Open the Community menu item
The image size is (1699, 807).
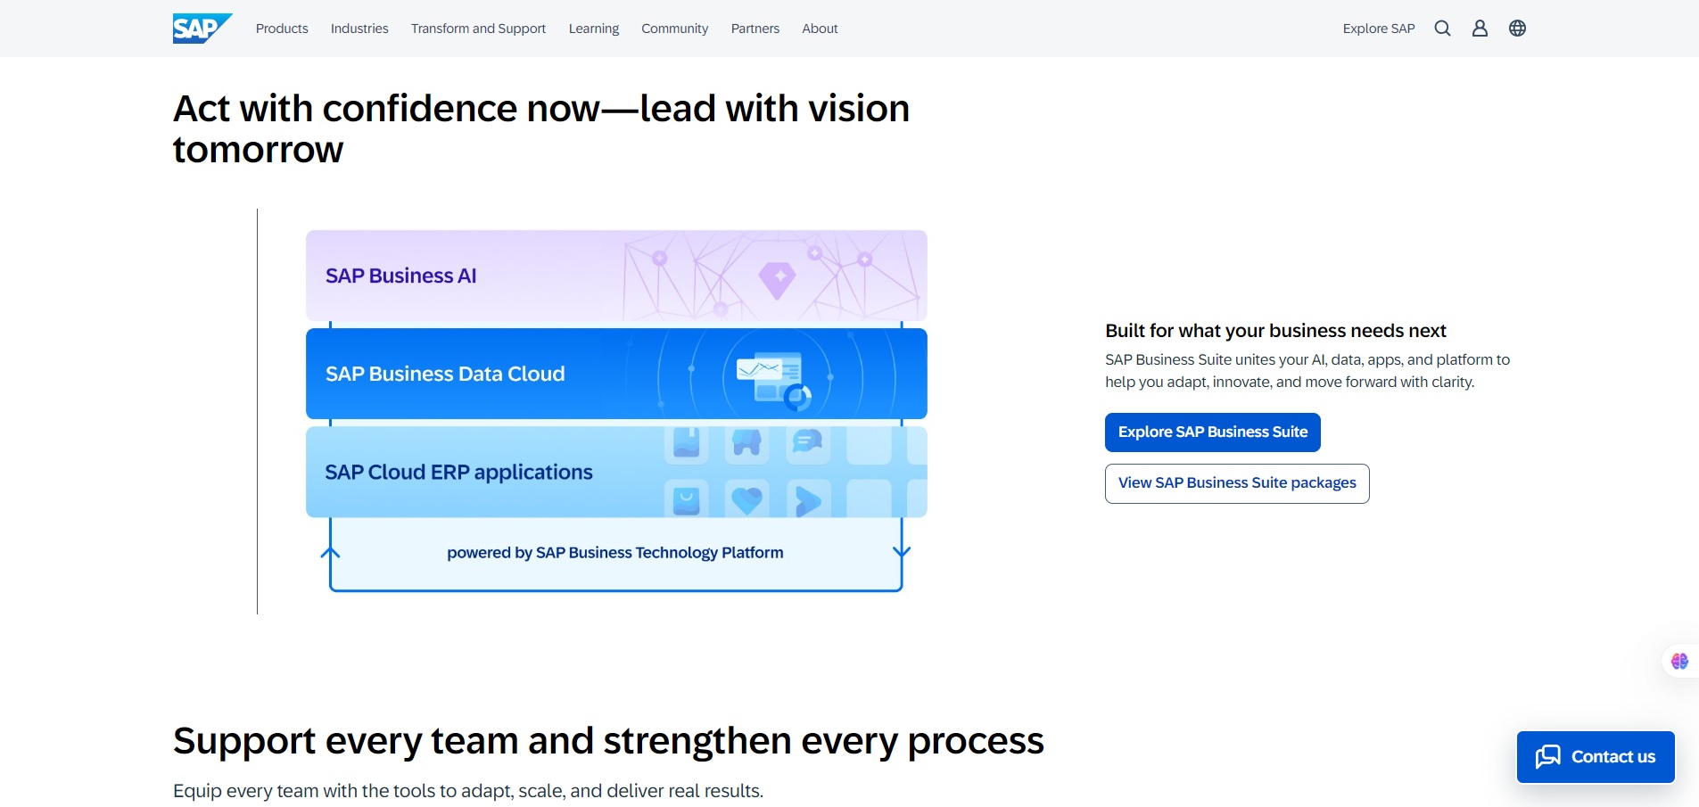[674, 29]
